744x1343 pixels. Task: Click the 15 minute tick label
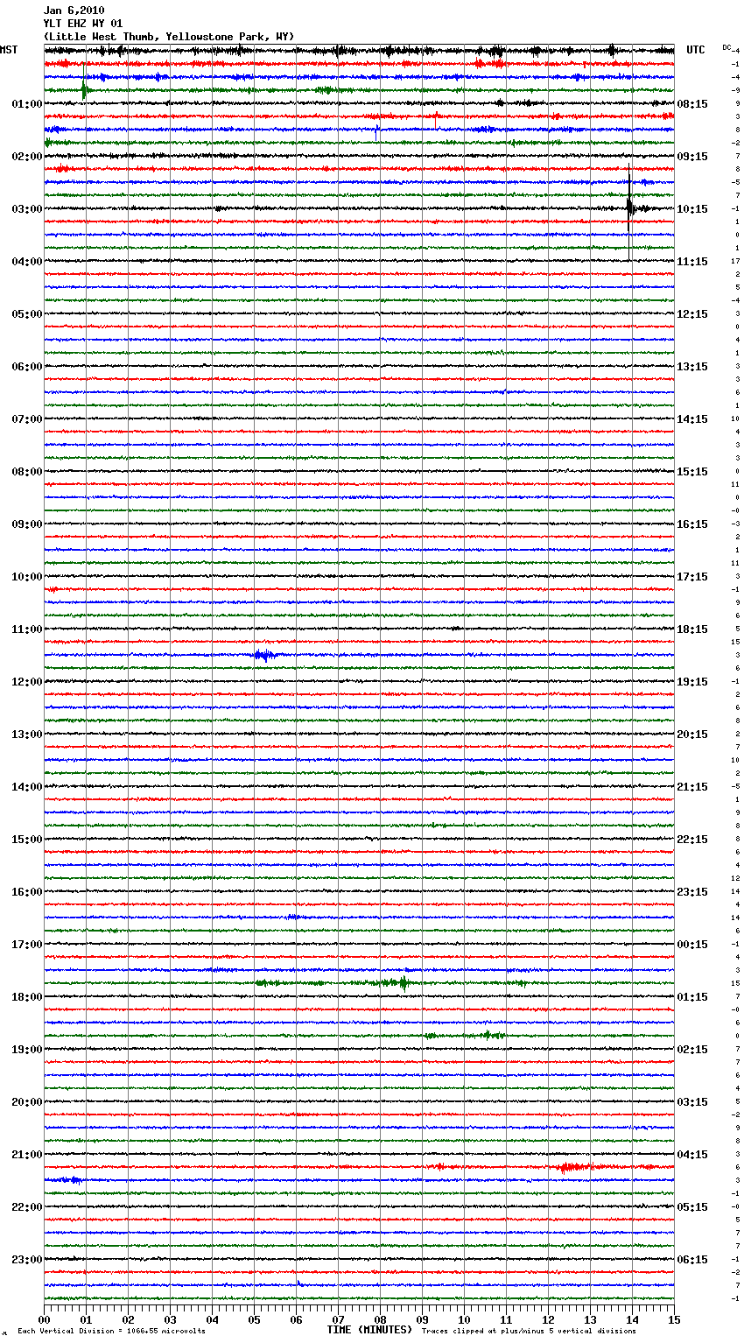tap(673, 1319)
